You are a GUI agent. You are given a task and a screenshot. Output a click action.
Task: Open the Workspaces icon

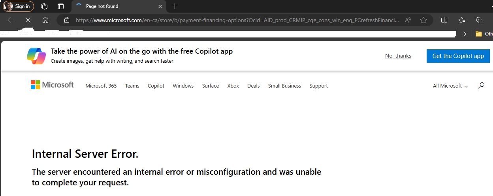coord(44,6)
